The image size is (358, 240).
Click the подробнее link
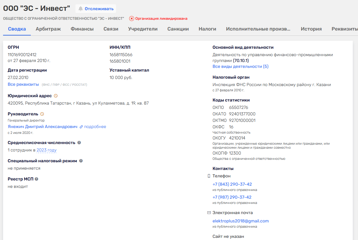coord(95,127)
